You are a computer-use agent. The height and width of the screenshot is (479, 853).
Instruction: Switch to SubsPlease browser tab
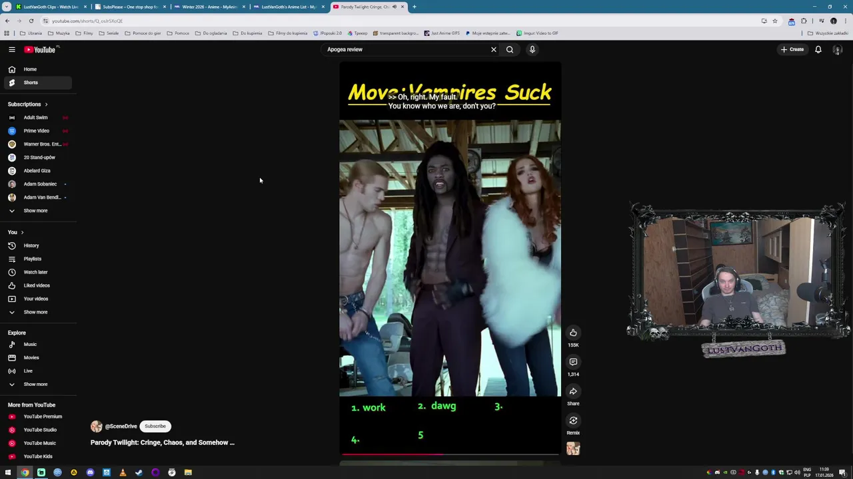(130, 7)
